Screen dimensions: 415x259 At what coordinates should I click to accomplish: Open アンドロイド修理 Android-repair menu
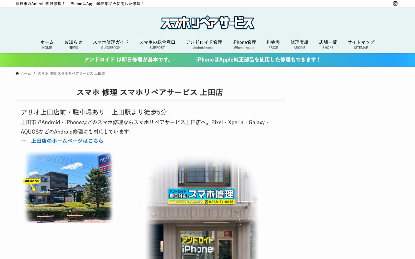coord(204,44)
